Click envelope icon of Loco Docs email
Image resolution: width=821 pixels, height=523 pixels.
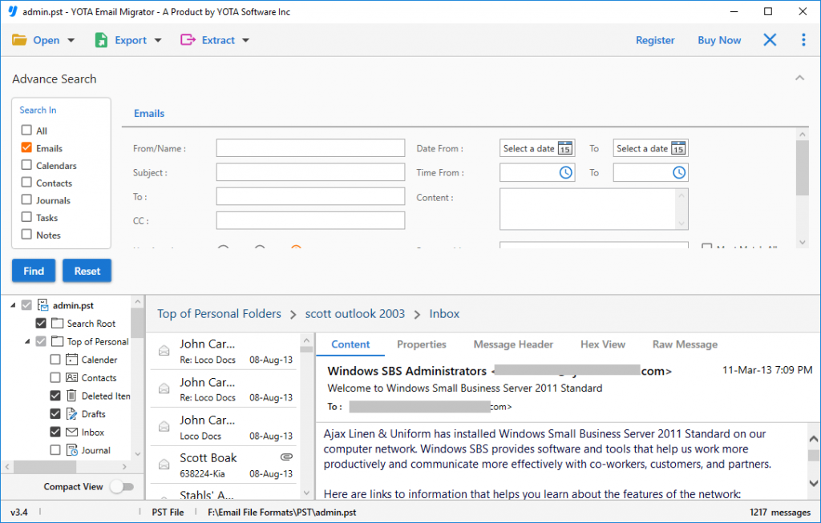click(x=164, y=426)
